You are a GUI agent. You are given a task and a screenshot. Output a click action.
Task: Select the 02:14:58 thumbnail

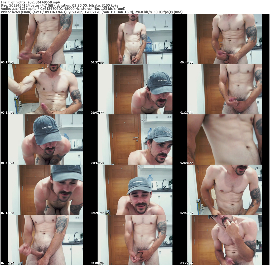pos(45,190)
